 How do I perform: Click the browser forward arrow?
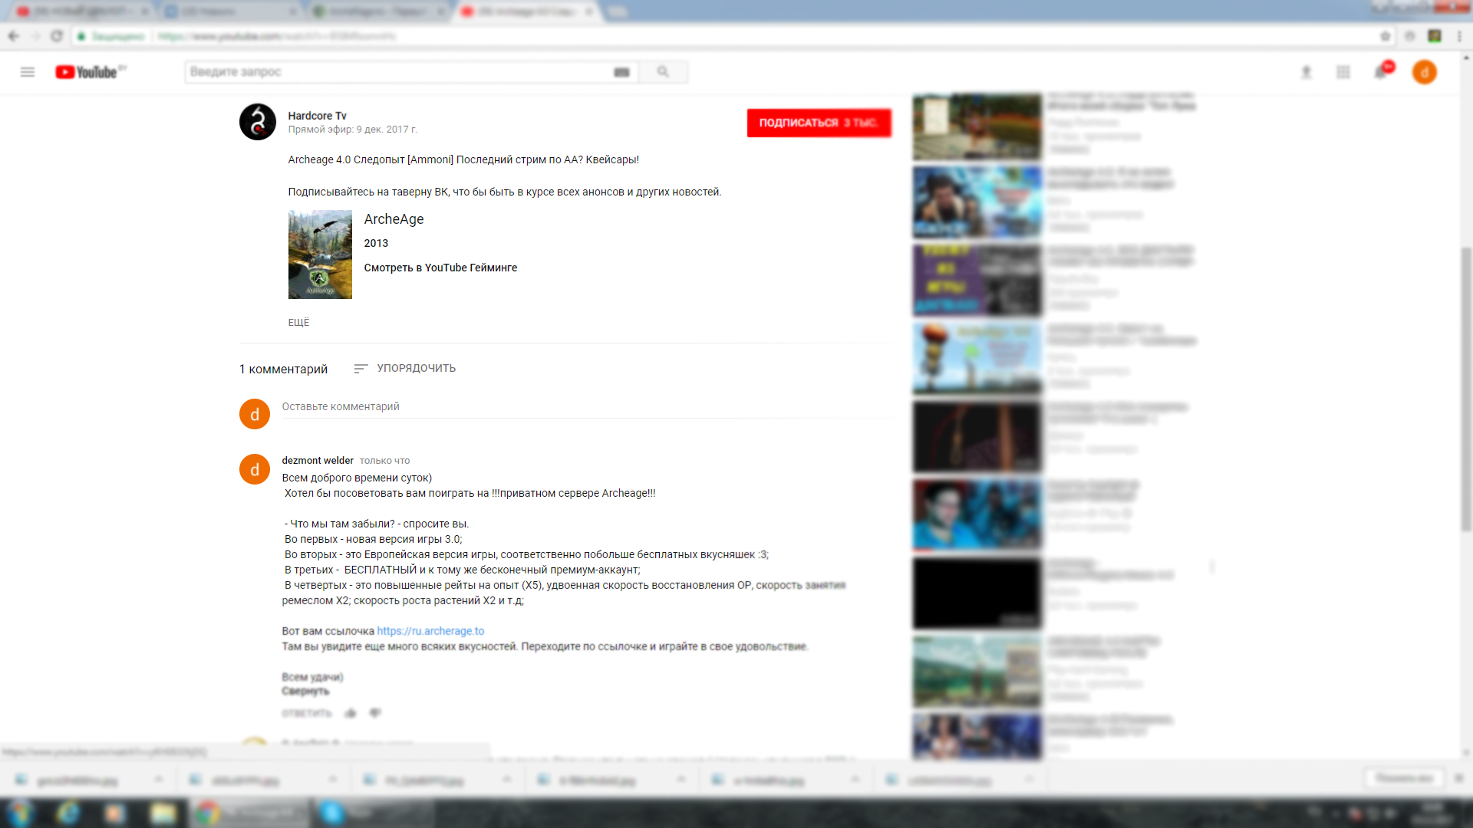35,36
